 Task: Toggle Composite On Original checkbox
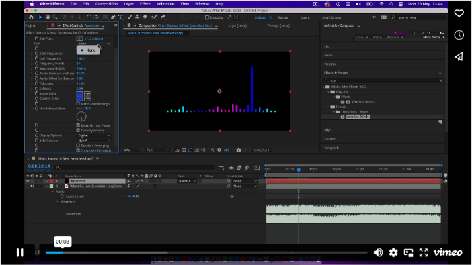78,150
